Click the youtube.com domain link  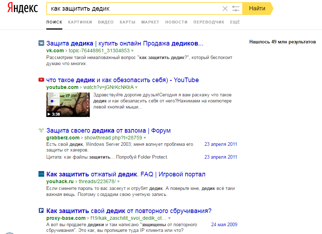62,87
